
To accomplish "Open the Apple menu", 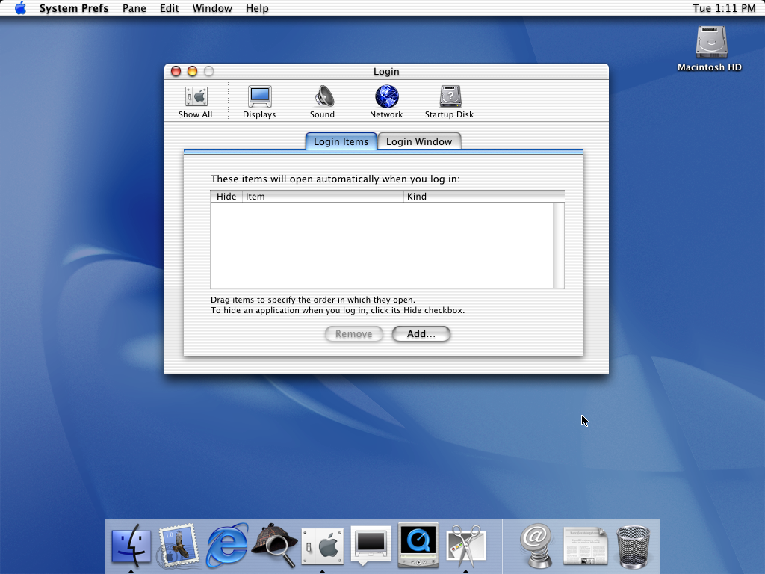I will point(20,8).
